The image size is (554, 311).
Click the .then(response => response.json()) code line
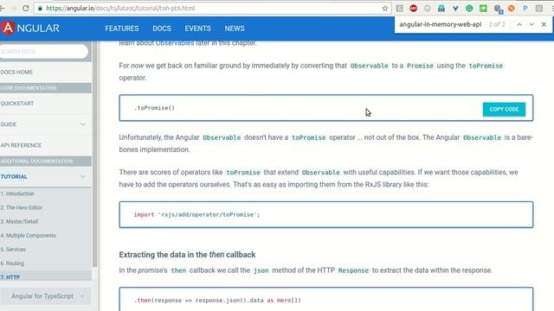click(x=217, y=301)
